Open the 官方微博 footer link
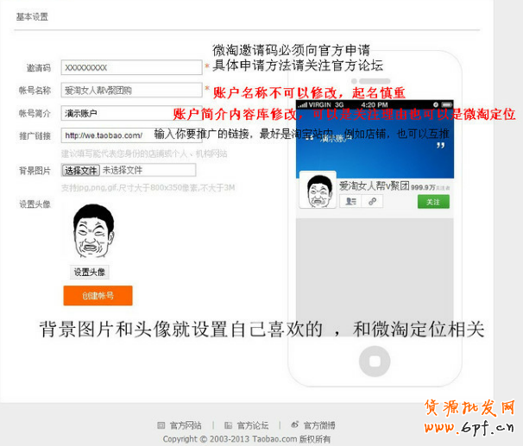Viewport: 523px width, 446px height. [x=319, y=425]
